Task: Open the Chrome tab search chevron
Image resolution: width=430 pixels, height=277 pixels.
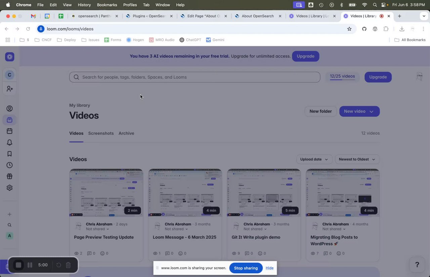Action: pyautogui.click(x=424, y=16)
